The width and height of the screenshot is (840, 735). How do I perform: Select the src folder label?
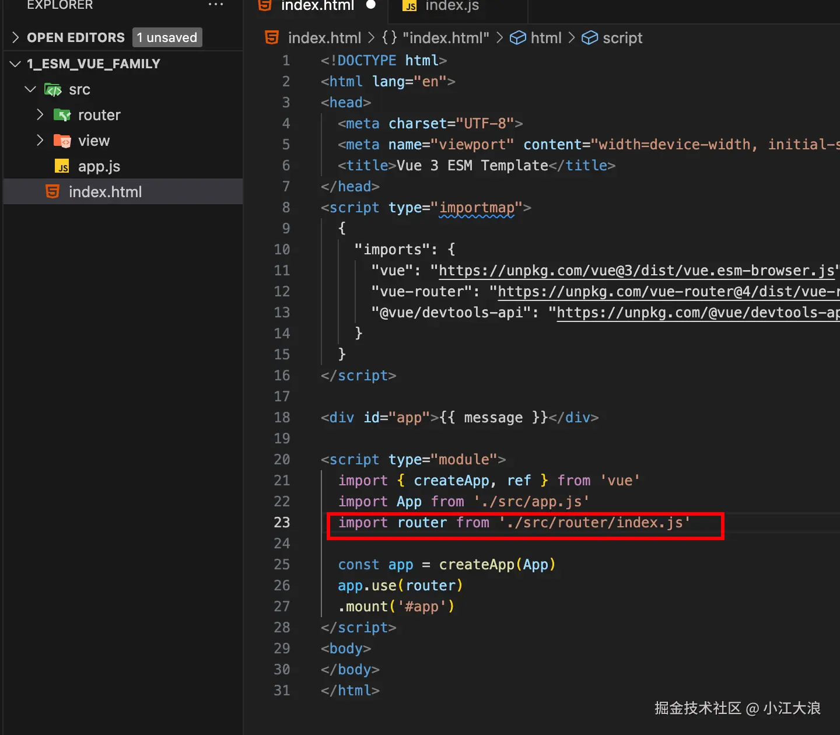[79, 89]
